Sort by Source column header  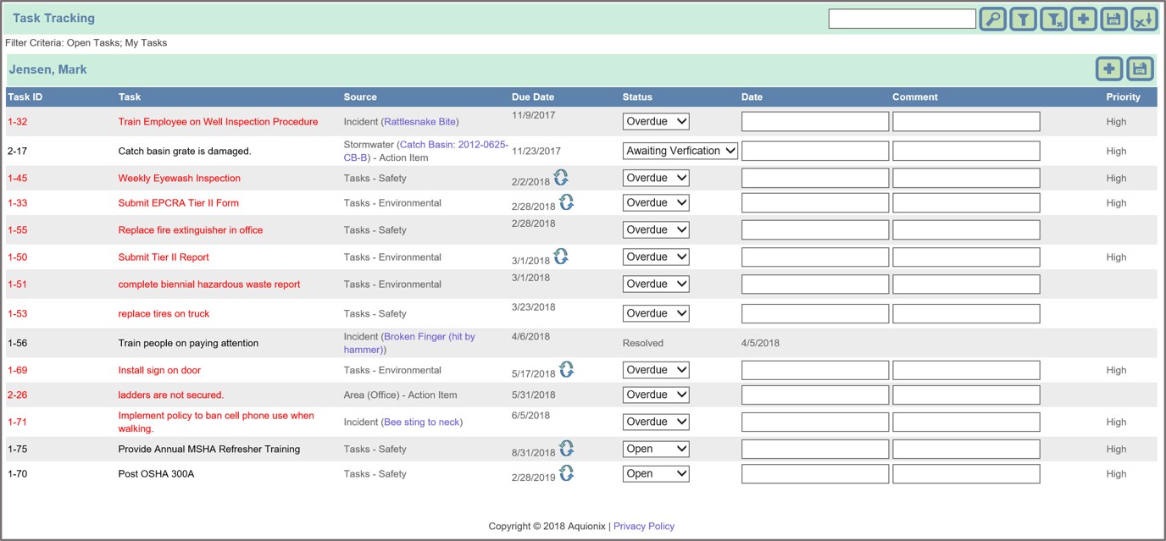pyautogui.click(x=360, y=97)
